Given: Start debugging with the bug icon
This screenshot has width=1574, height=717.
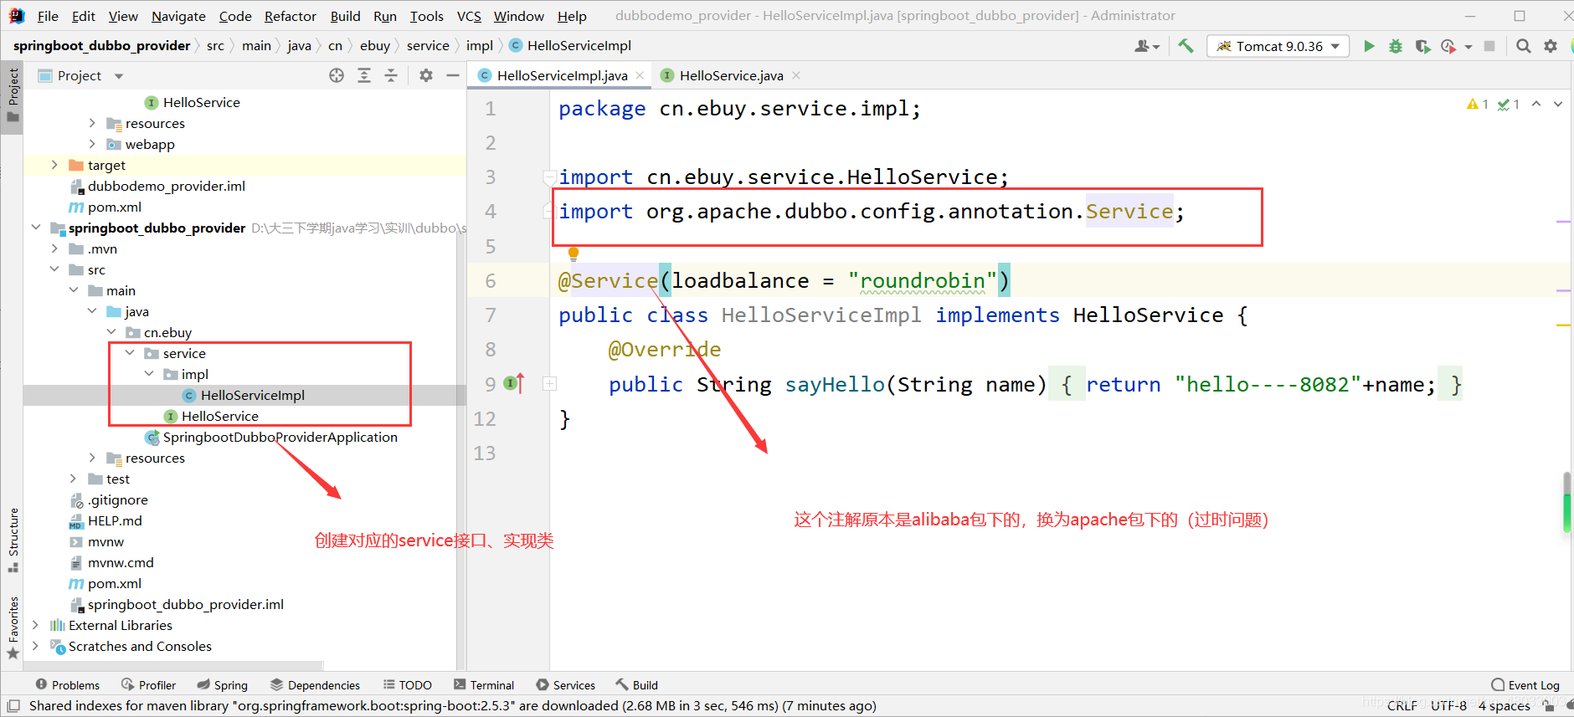Looking at the screenshot, I should [x=1396, y=46].
